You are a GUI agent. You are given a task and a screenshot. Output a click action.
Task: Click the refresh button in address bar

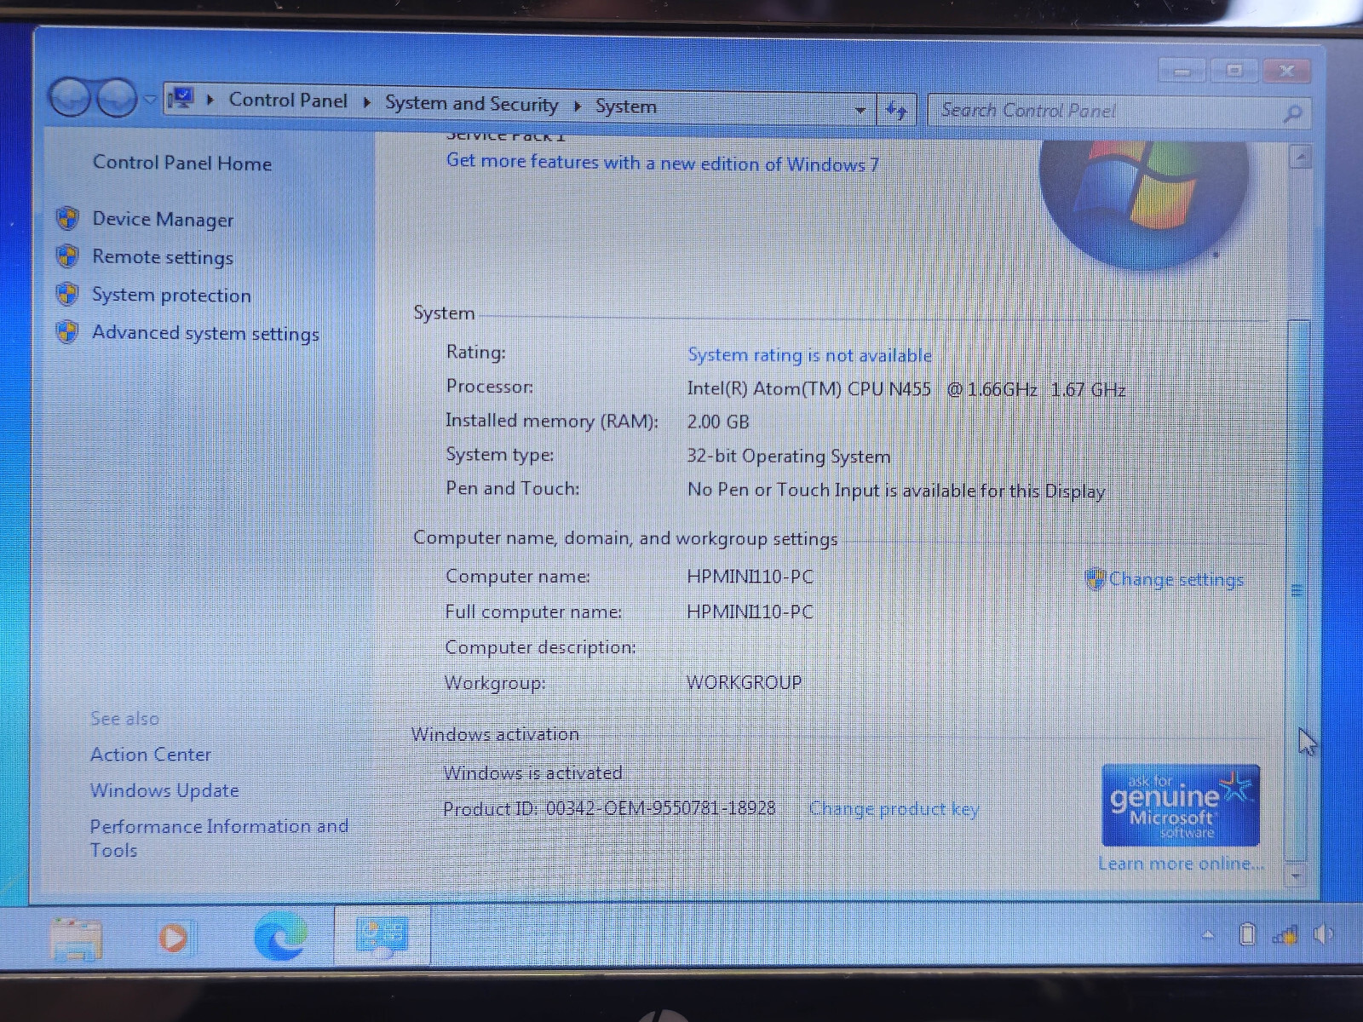[896, 111]
